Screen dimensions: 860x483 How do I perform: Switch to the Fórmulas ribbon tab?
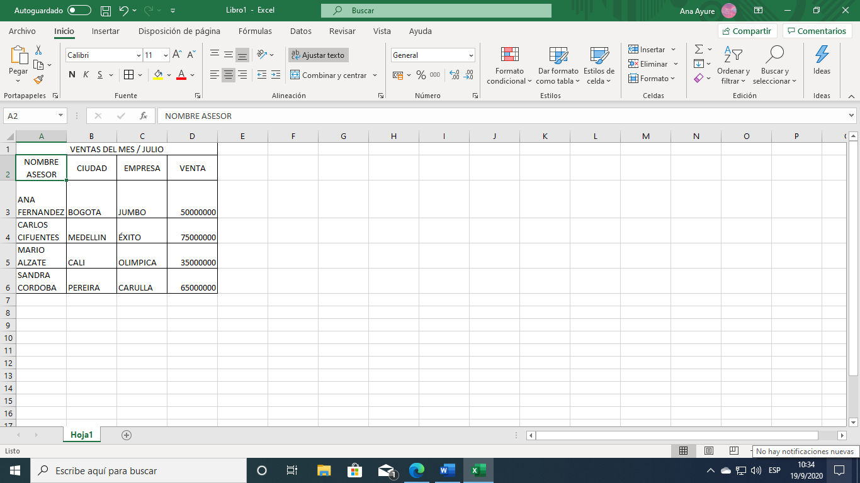pyautogui.click(x=256, y=31)
